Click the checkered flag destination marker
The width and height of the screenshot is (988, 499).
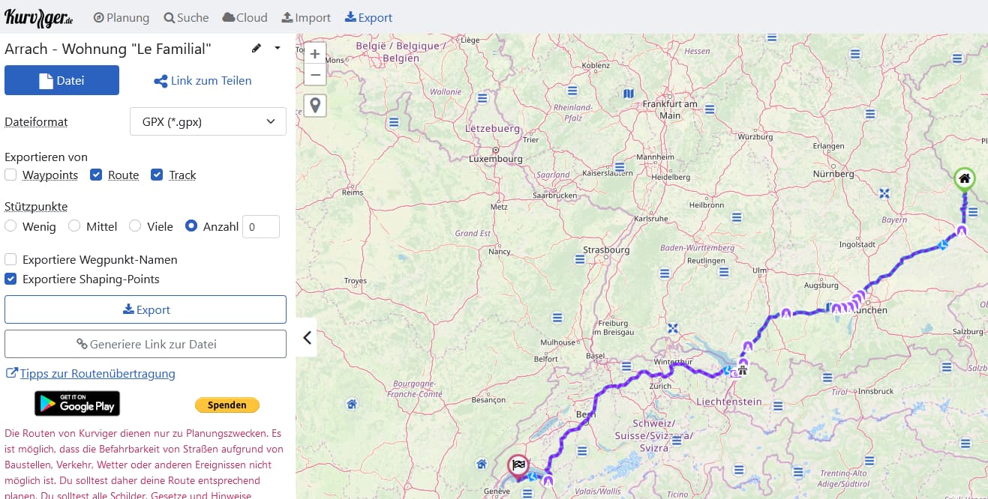(518, 465)
